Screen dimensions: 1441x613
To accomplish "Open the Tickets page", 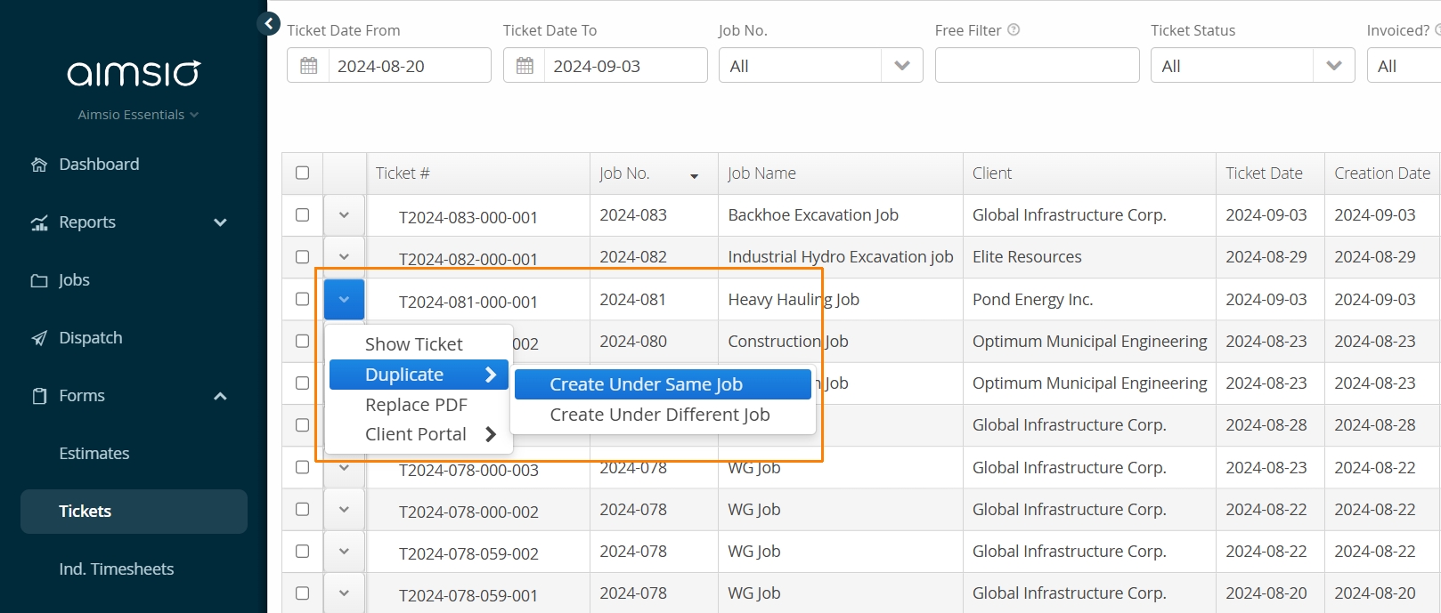I will point(134,512).
